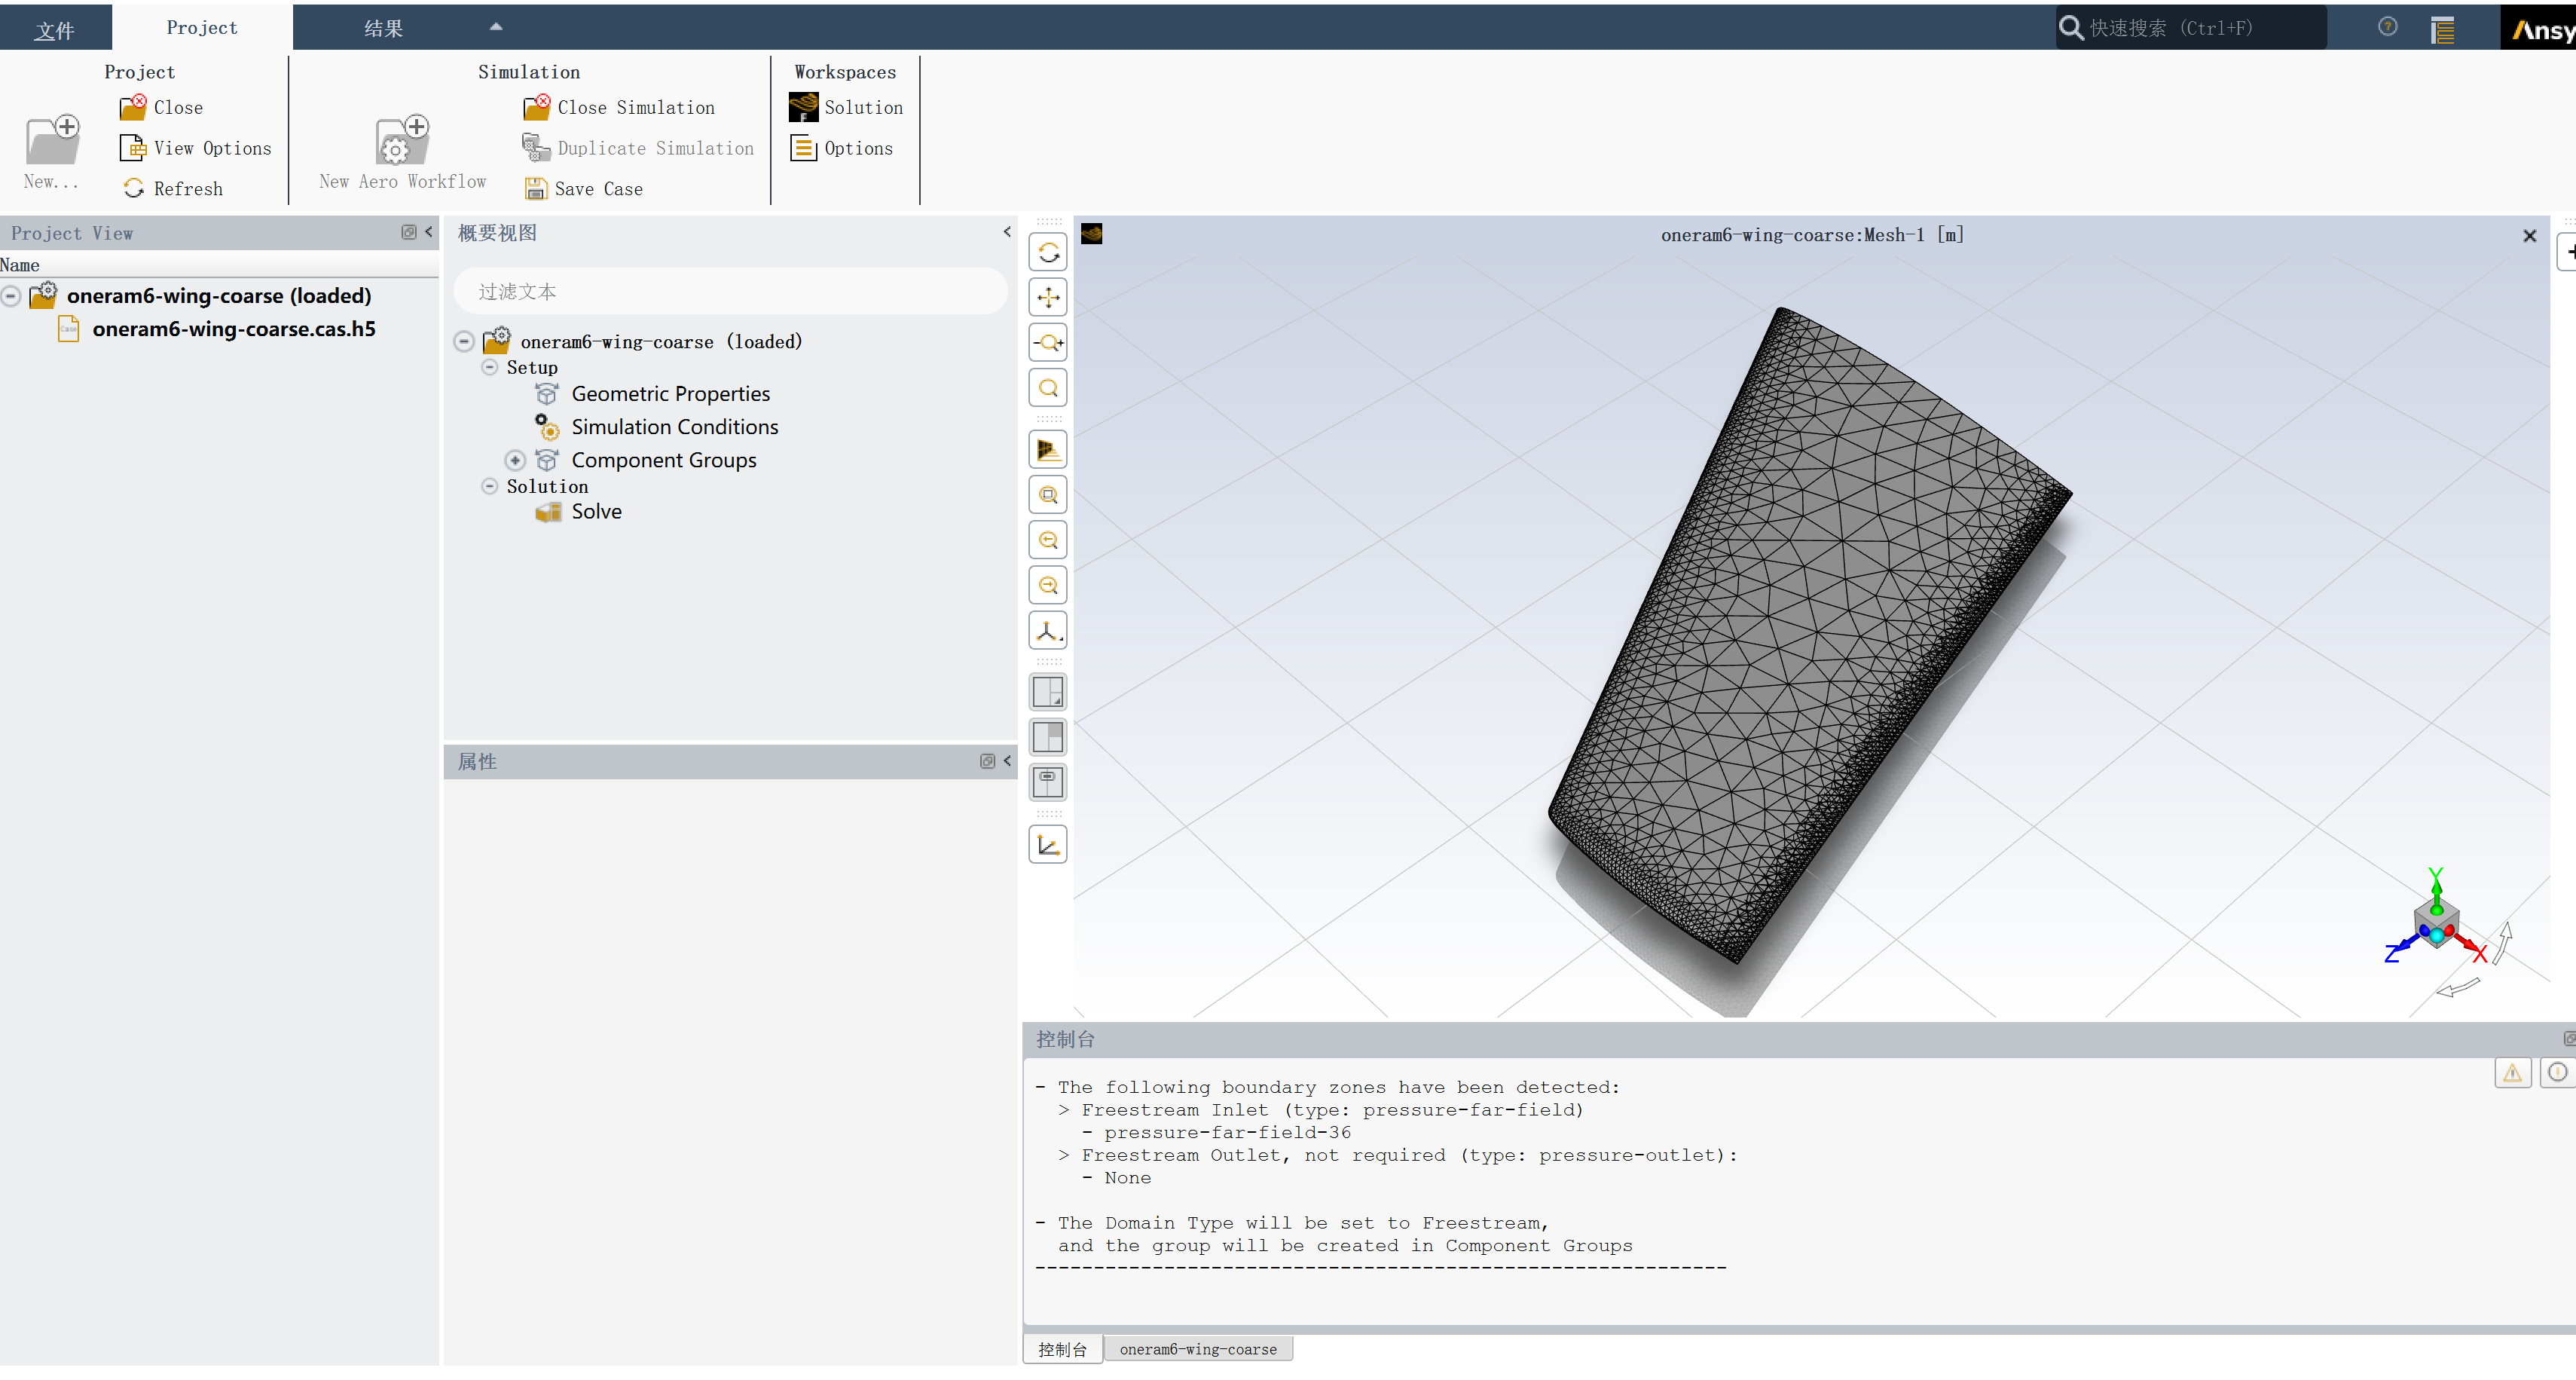2576x1380 pixels.
Task: Click the New Aero Workflow icon
Action: point(402,141)
